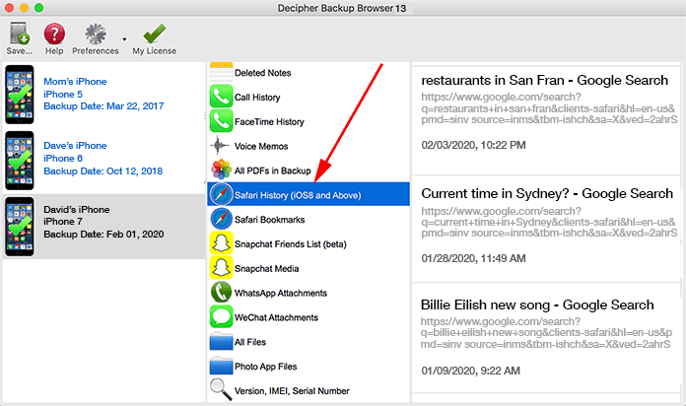Click Backup Date: Oct 12, 2018
The image size is (686, 406).
coord(103,171)
